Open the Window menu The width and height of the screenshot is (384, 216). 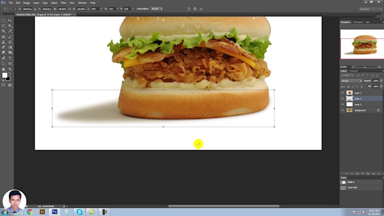(82, 3)
